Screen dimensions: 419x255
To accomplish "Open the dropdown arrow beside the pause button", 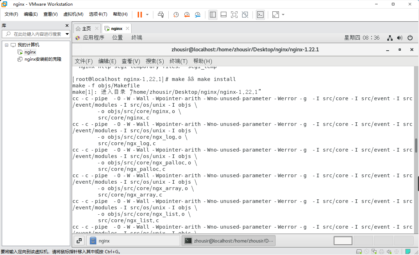I will tap(147, 15).
